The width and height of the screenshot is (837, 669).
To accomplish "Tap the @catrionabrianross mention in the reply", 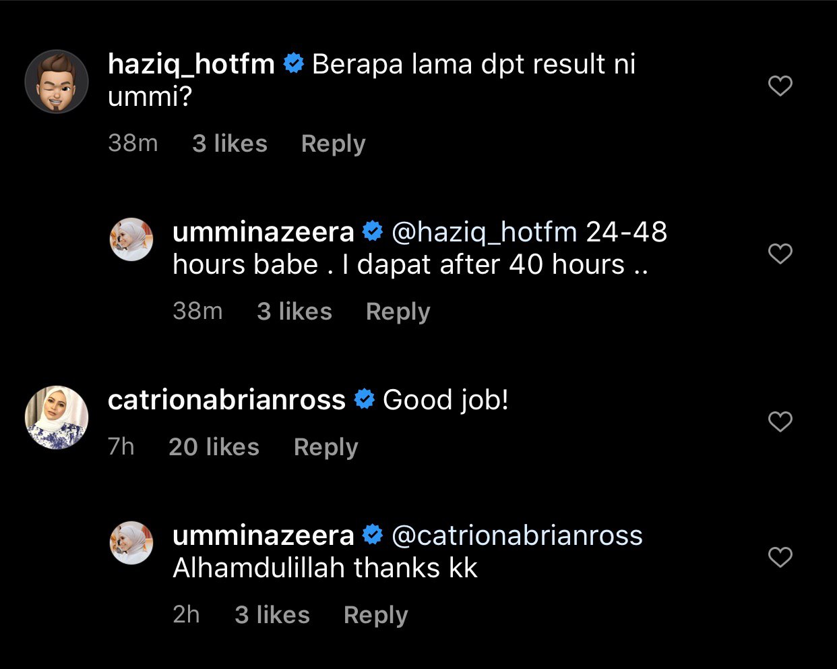I will 517,535.
